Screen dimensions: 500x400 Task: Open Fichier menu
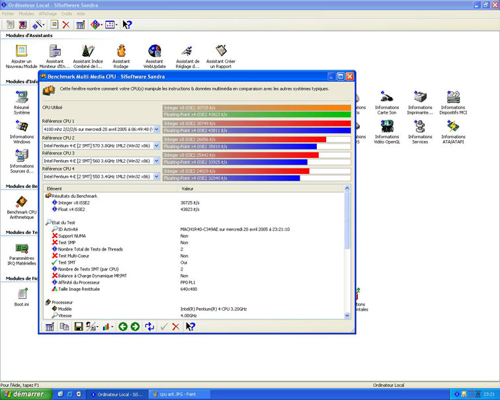pyautogui.click(x=8, y=14)
